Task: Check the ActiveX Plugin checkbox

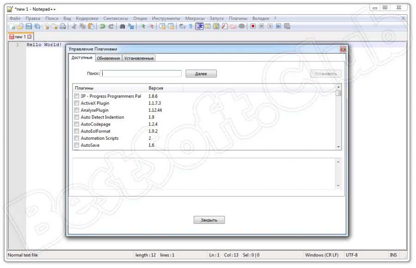Action: (x=77, y=103)
